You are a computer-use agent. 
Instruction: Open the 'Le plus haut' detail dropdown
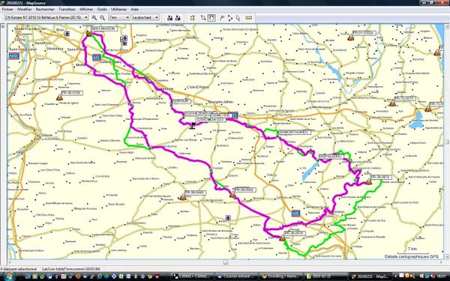pos(145,17)
